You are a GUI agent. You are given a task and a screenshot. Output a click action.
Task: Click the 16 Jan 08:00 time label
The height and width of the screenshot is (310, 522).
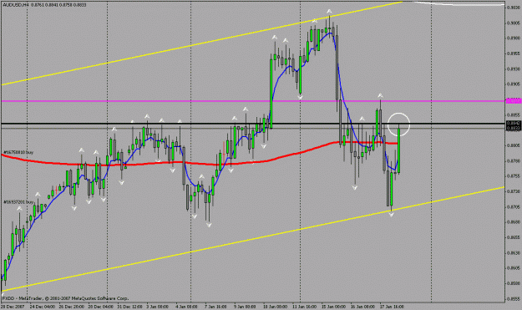pos(362,307)
